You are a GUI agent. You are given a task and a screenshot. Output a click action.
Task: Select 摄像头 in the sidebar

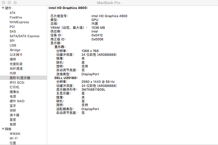pyautogui.click(x=14, y=92)
